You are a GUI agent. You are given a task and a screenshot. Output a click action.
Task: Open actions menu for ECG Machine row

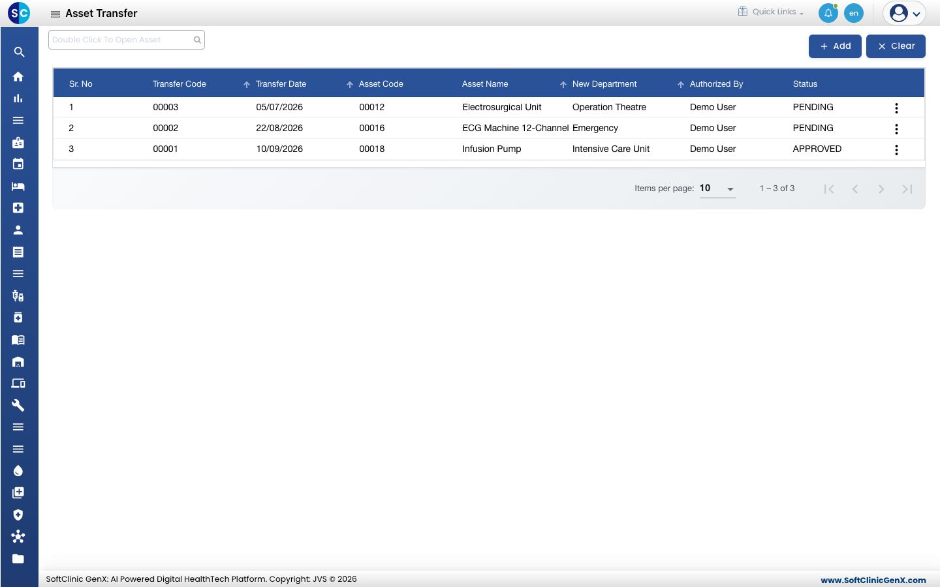[896, 129]
